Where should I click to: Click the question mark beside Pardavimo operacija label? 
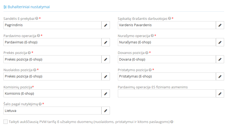click(39, 36)
